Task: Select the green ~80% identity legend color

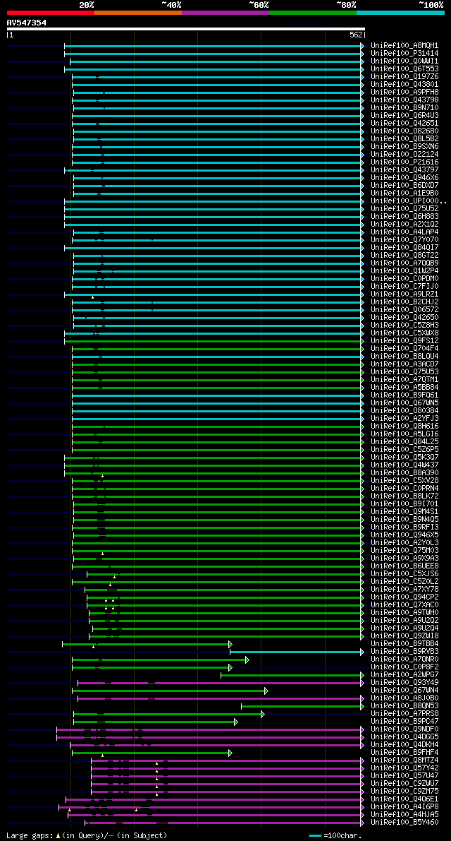Action: point(313,12)
